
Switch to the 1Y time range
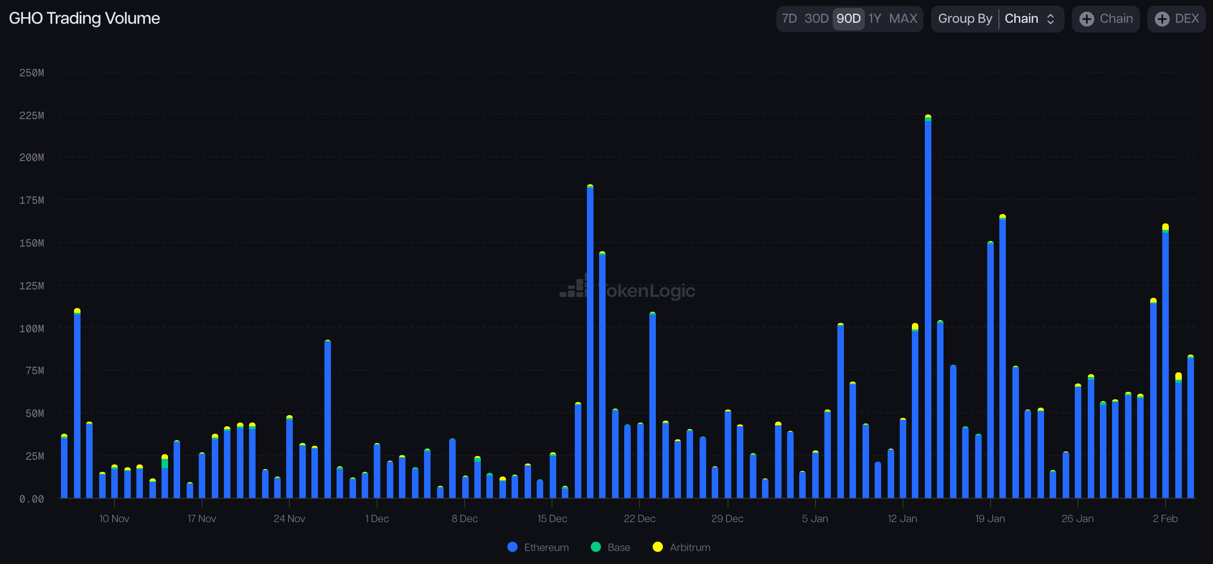pyautogui.click(x=875, y=19)
